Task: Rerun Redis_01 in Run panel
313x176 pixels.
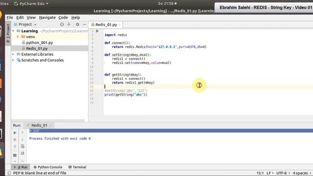Action: tap(15, 132)
